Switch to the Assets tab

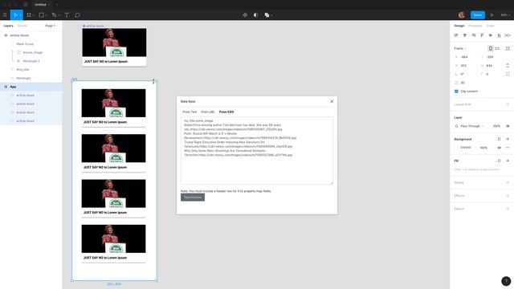tap(22, 26)
